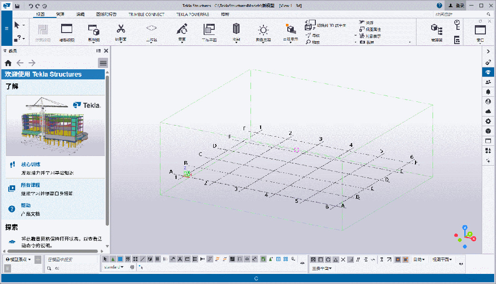Open the 帮助 link
Viewport: 496px width, 284px height.
(x=26, y=205)
